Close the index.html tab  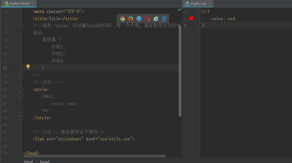click(32, 4)
